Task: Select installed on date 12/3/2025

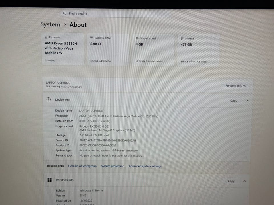Action: pos(86,201)
